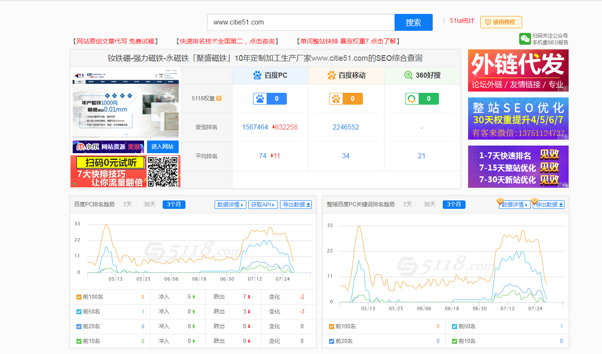This screenshot has width=602, height=354.
Task: Select 3个月 tab in 百度PC排名趋势
Action: click(174, 205)
